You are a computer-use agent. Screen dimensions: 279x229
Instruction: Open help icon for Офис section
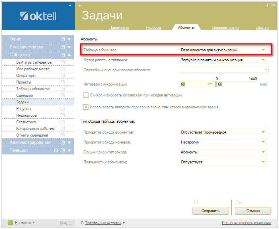click(63, 39)
